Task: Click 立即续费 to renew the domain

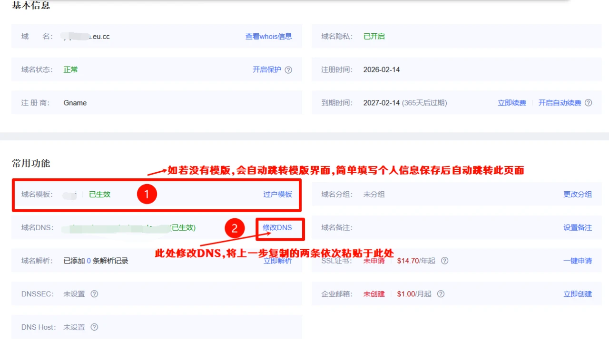Action: 512,103
